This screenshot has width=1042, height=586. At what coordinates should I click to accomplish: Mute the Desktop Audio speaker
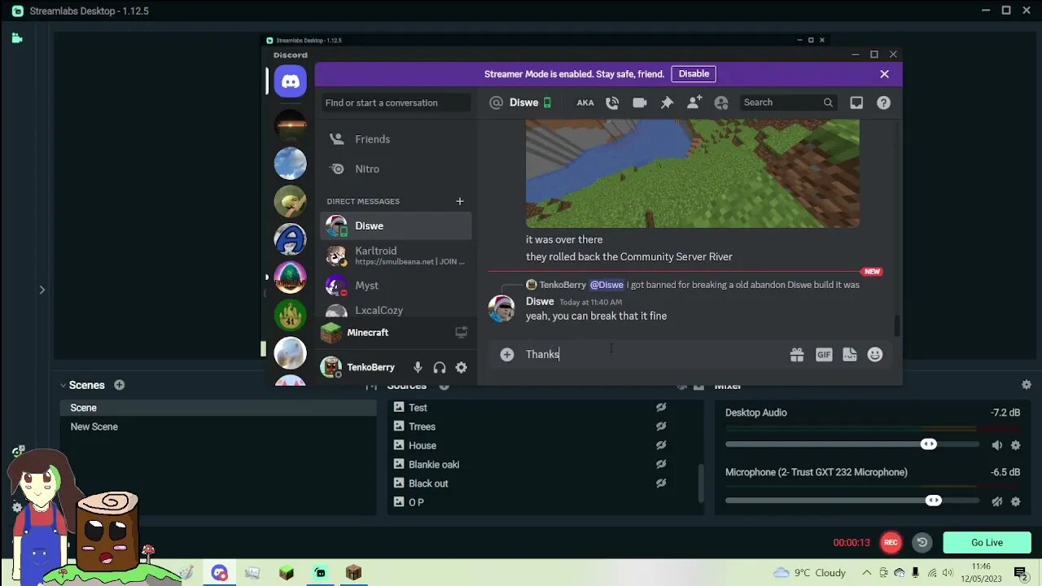[996, 445]
